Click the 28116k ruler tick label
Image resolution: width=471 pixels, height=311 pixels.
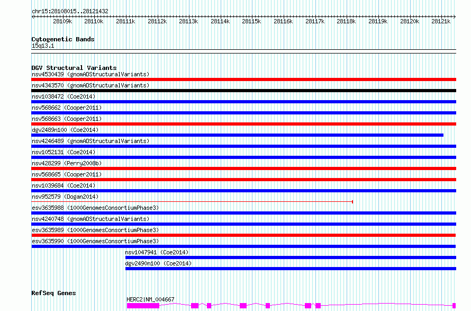[x=283, y=22]
